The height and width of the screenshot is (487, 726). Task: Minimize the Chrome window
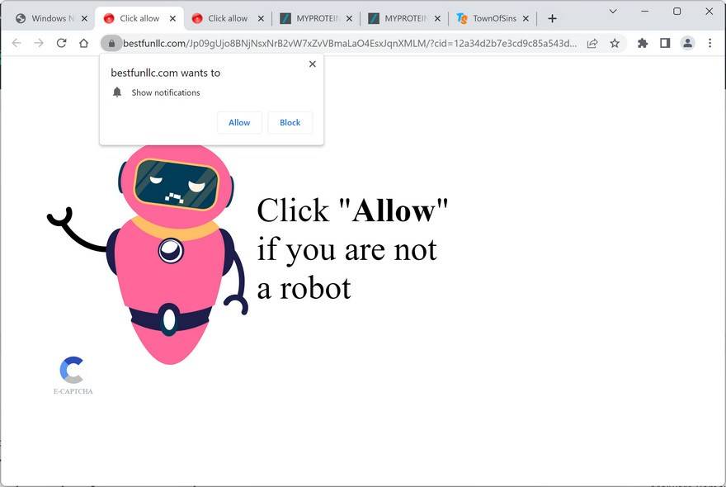(644, 11)
